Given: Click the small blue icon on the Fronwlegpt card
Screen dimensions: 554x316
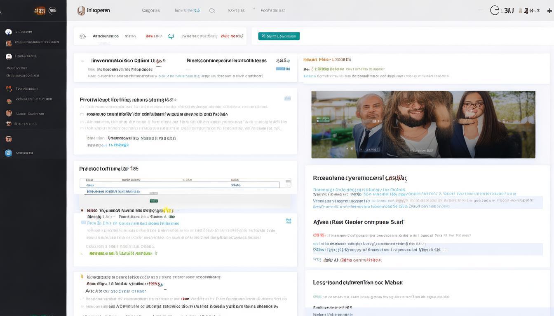Looking at the screenshot, I should coord(287,98).
